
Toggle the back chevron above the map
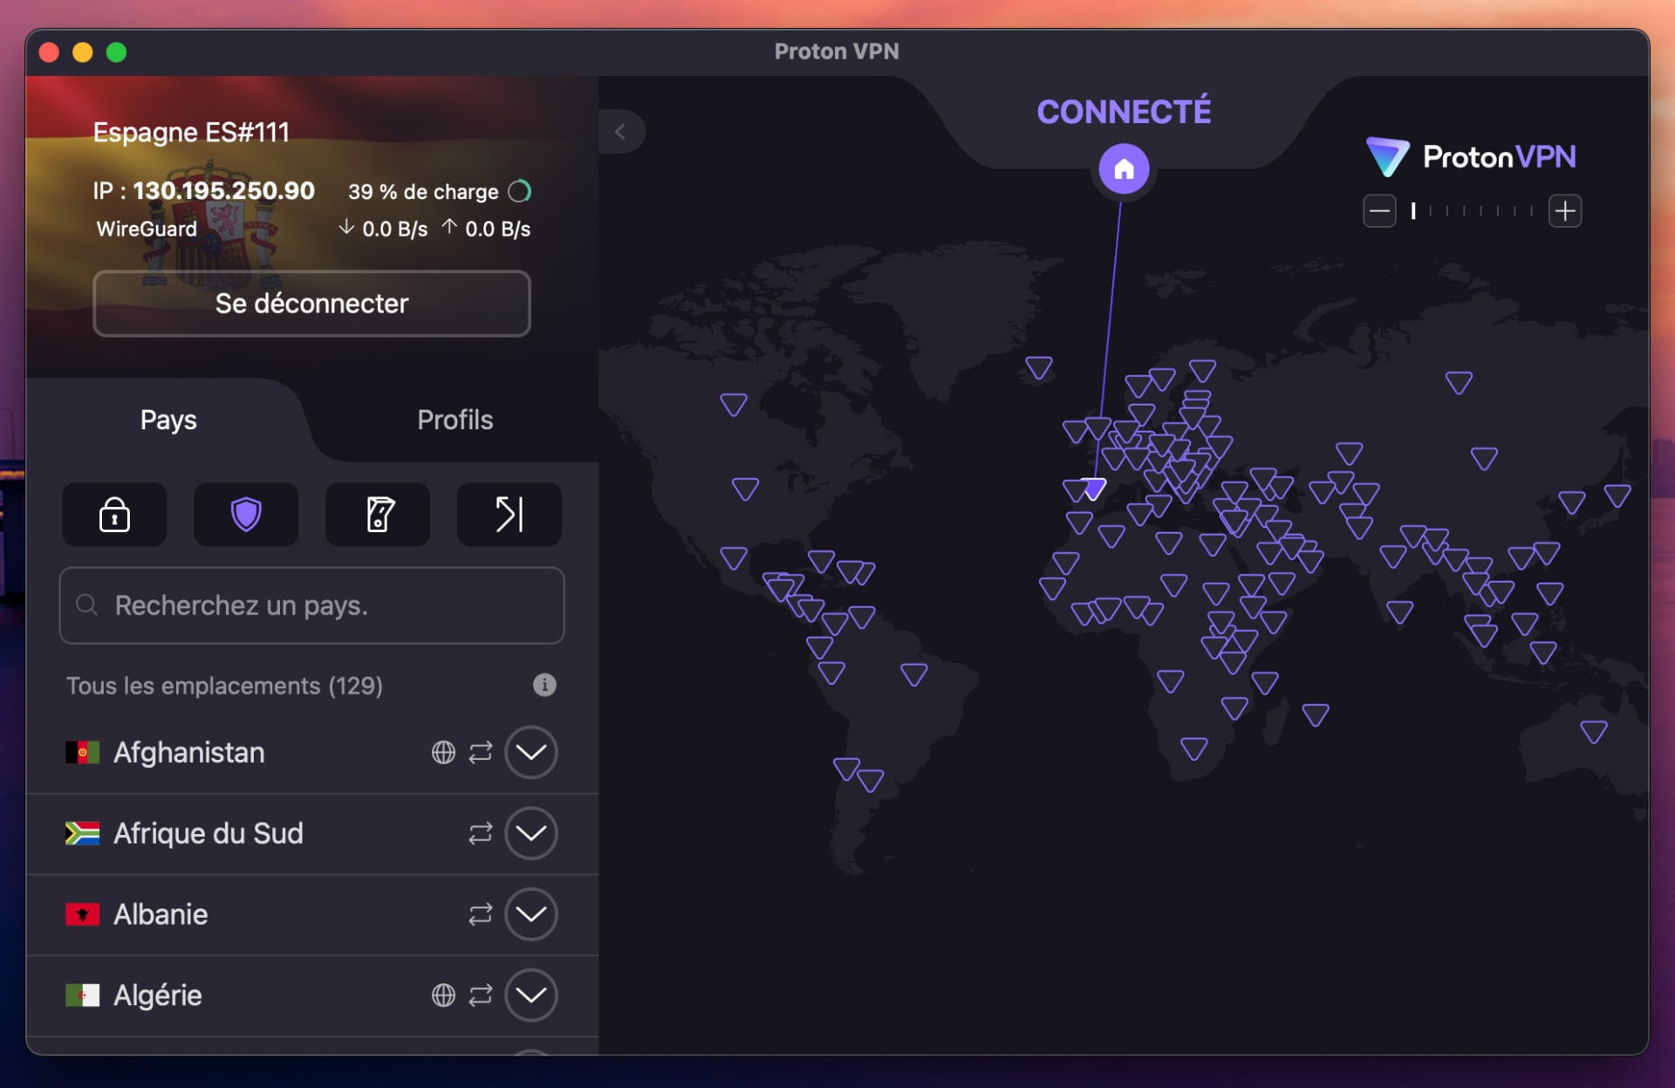[x=622, y=131]
